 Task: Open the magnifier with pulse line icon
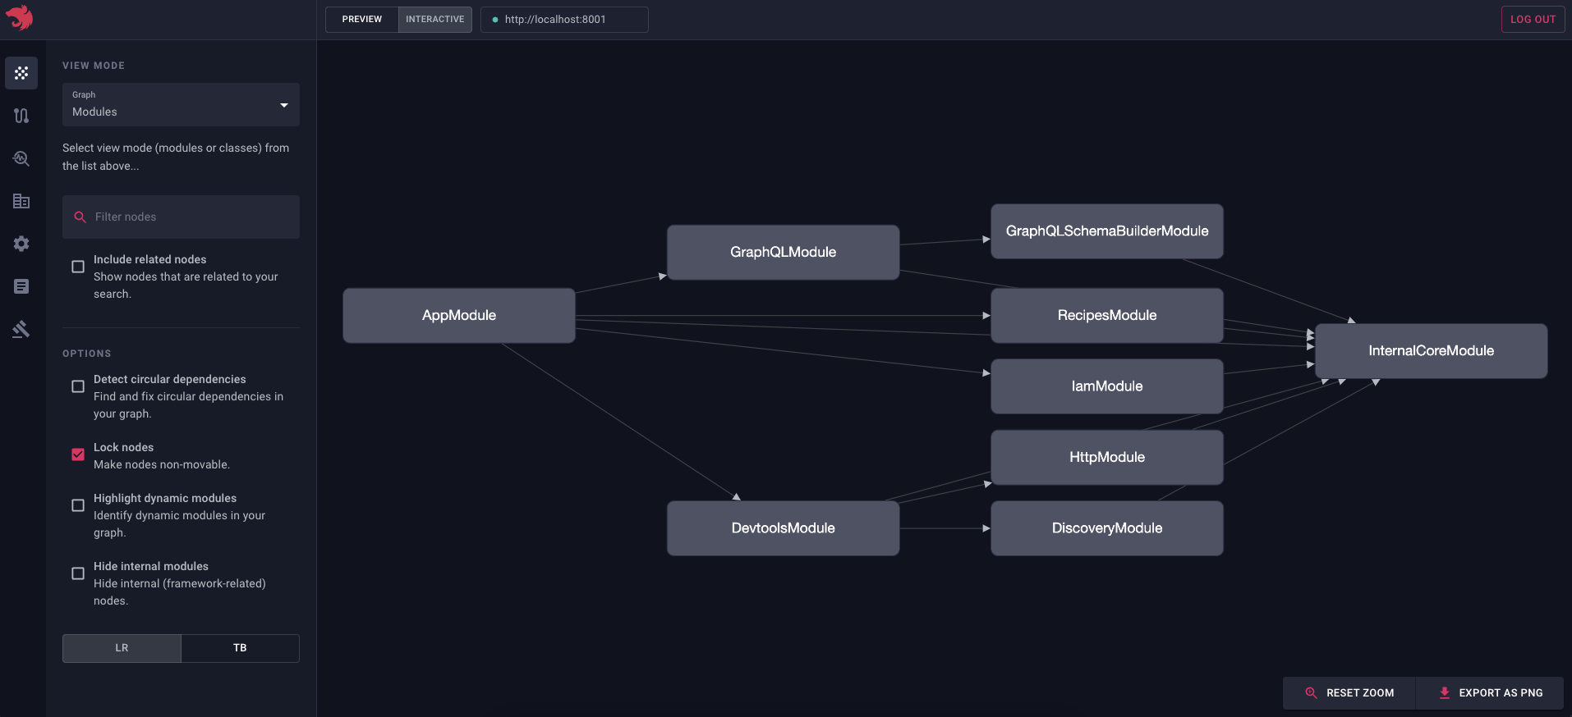pos(21,158)
